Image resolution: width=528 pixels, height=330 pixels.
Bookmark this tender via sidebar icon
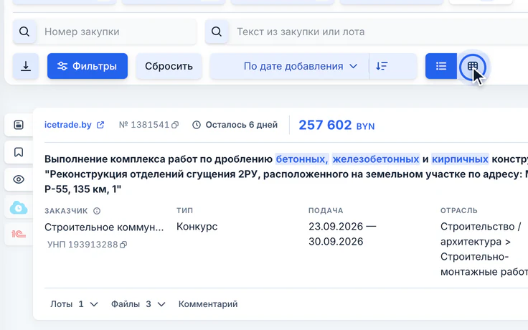19,152
